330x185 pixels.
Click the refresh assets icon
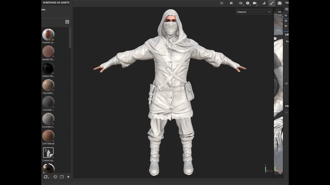(46, 177)
